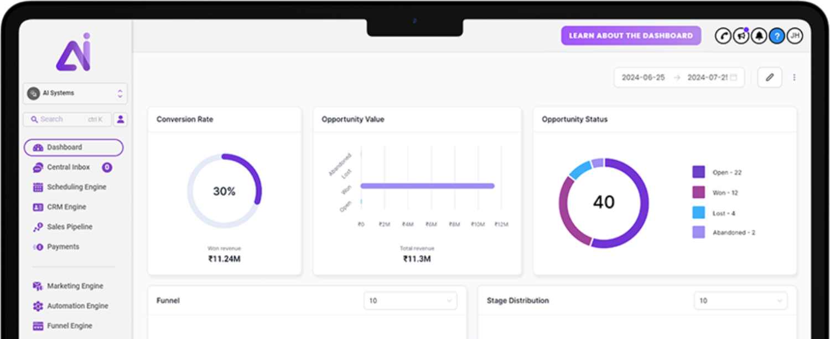Open the date range picker

(x=679, y=77)
